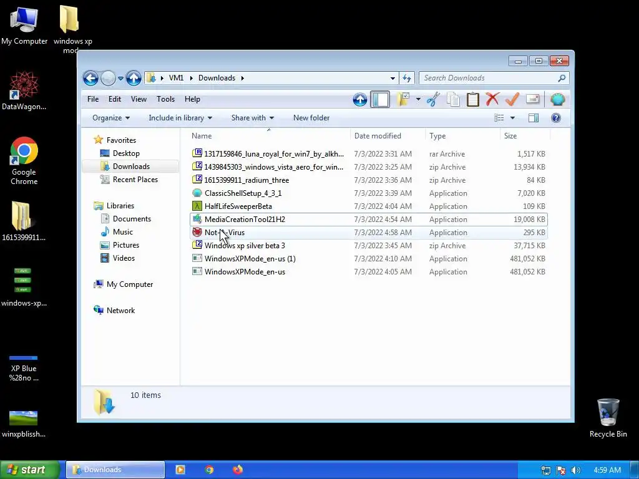Screen dimensions: 639x479
Task: Click the media player taskbar icon
Action: [x=180, y=470]
